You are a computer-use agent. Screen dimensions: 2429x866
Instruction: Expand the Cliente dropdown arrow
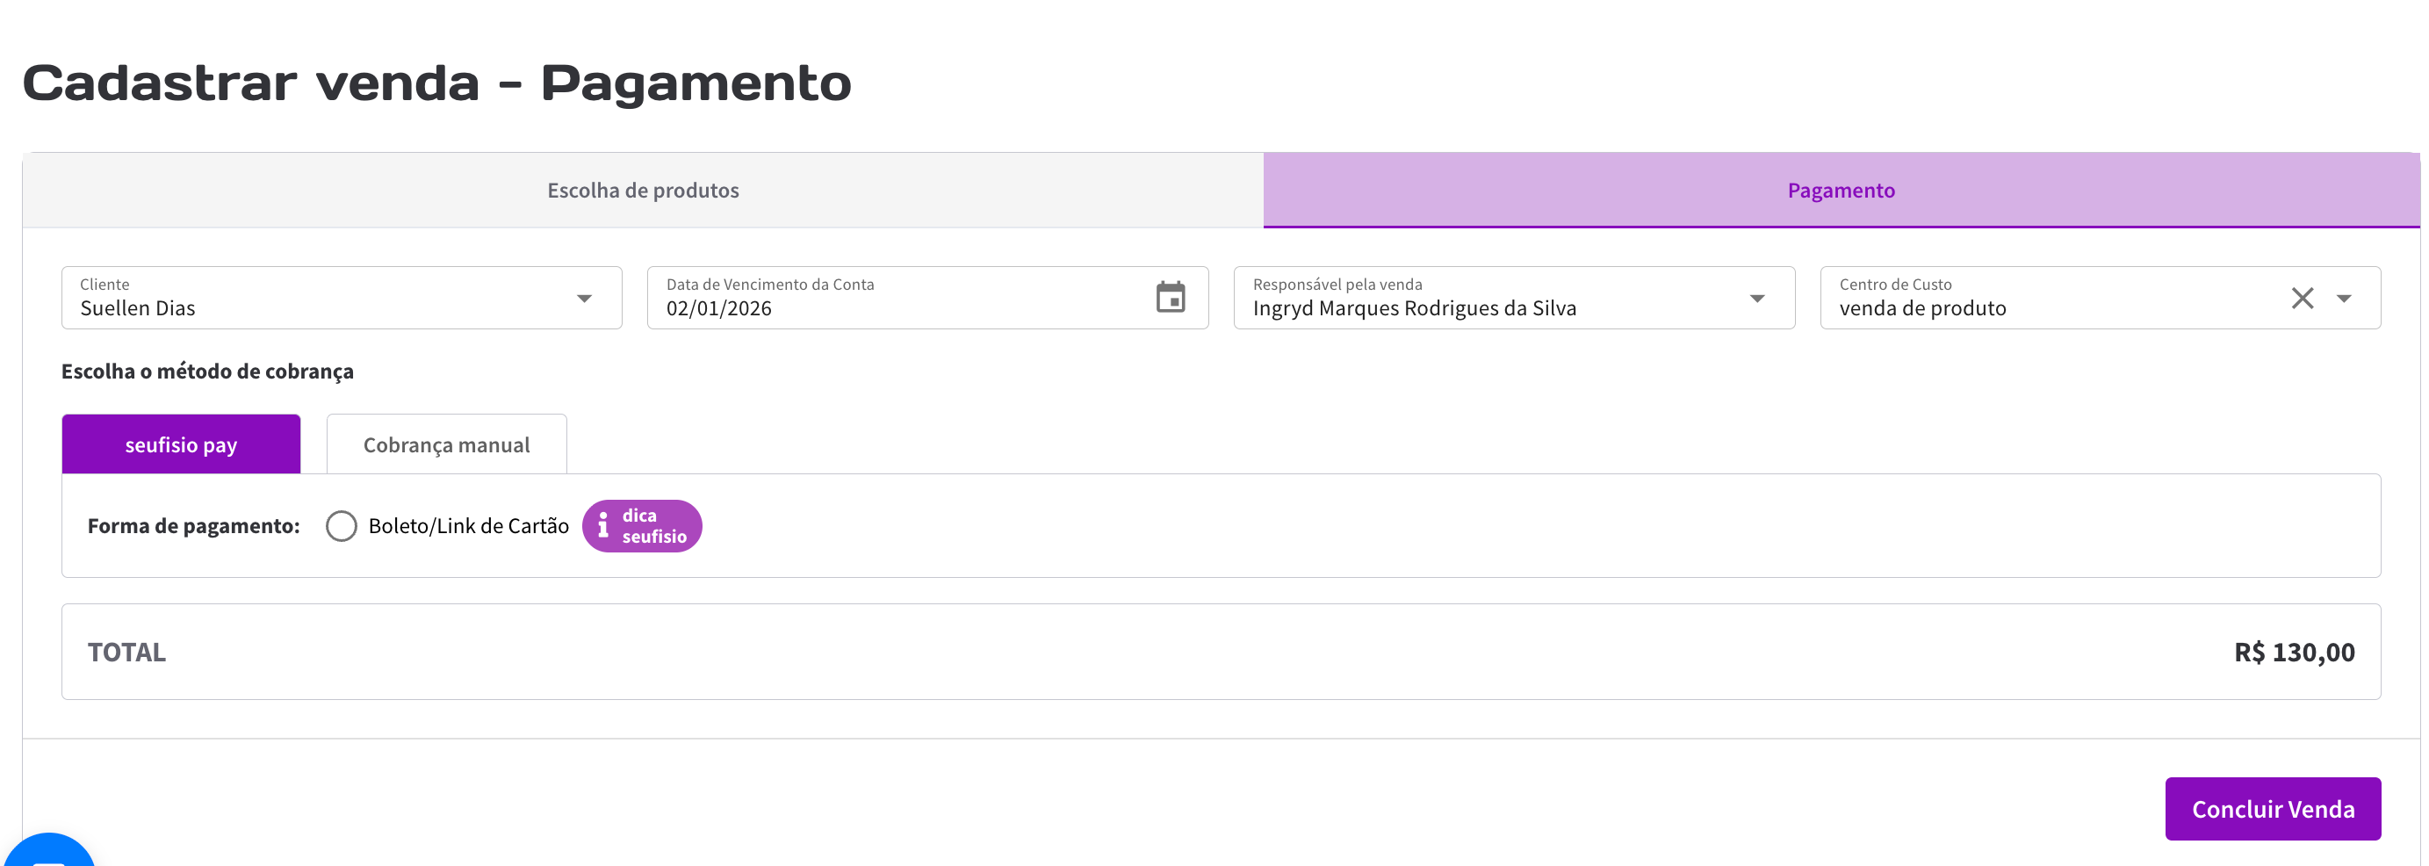(585, 298)
